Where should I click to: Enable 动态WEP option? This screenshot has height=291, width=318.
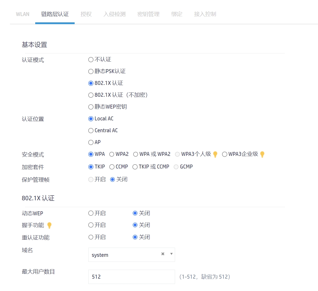point(91,213)
